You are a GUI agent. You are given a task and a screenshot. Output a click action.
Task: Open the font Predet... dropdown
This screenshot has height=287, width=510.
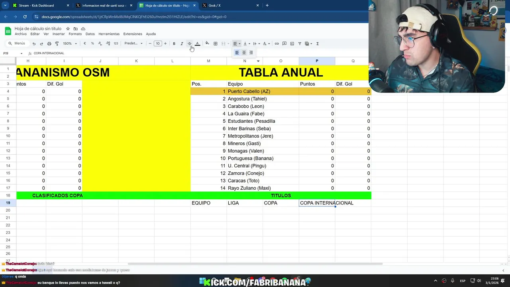click(133, 43)
